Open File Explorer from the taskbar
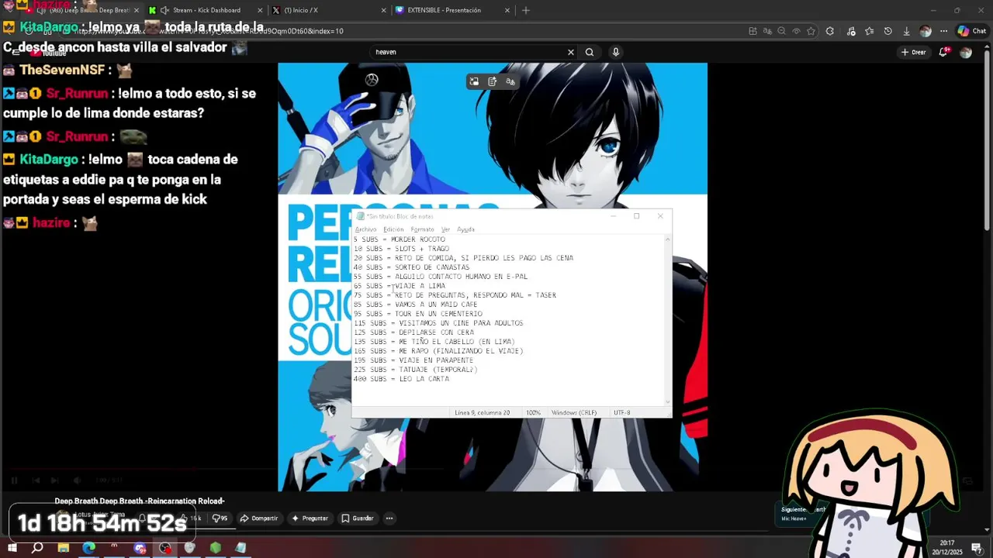This screenshot has width=993, height=558. (x=64, y=548)
